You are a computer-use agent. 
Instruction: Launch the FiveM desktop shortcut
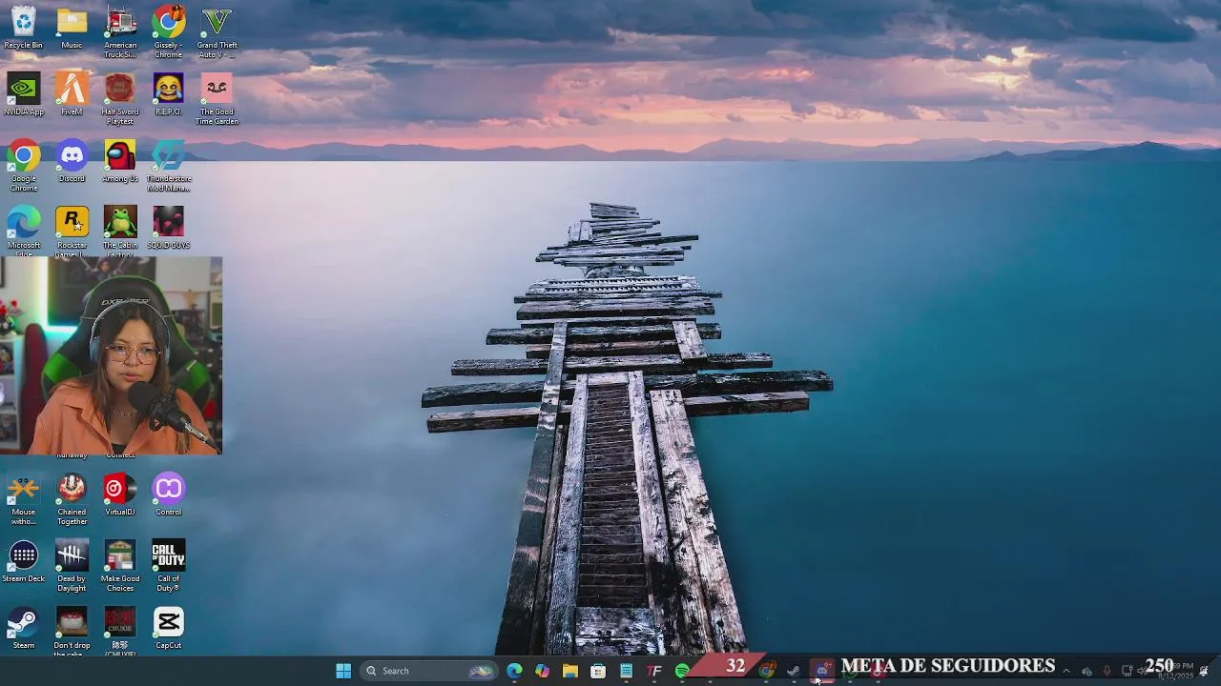pos(72,95)
